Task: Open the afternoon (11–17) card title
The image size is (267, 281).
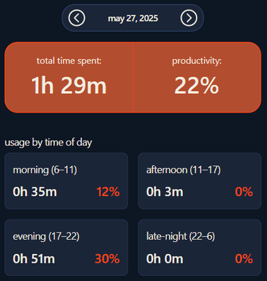Action: 184,170
